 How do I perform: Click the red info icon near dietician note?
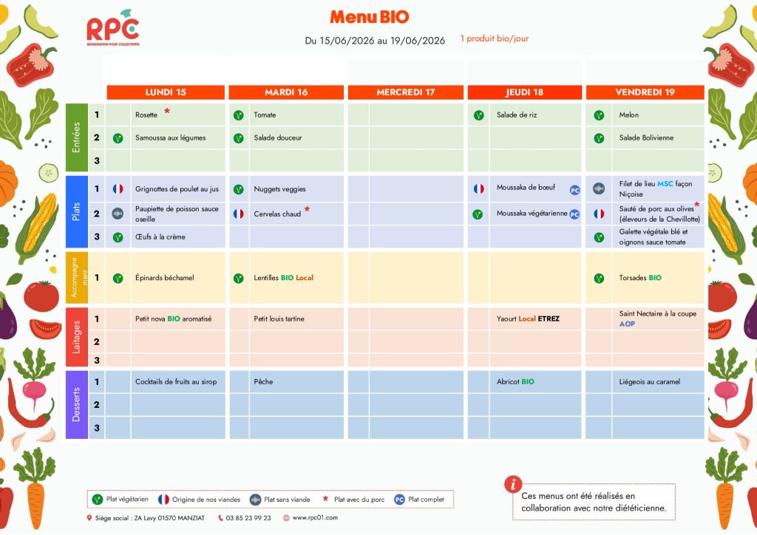tap(513, 484)
